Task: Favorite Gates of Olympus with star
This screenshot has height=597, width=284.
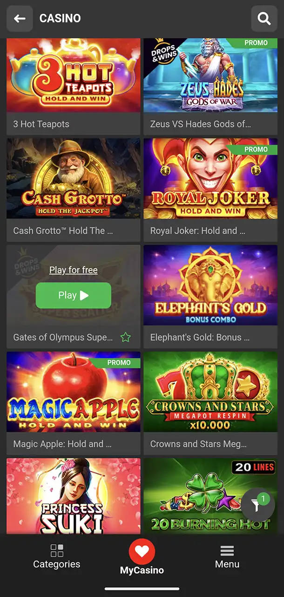Action: point(125,337)
